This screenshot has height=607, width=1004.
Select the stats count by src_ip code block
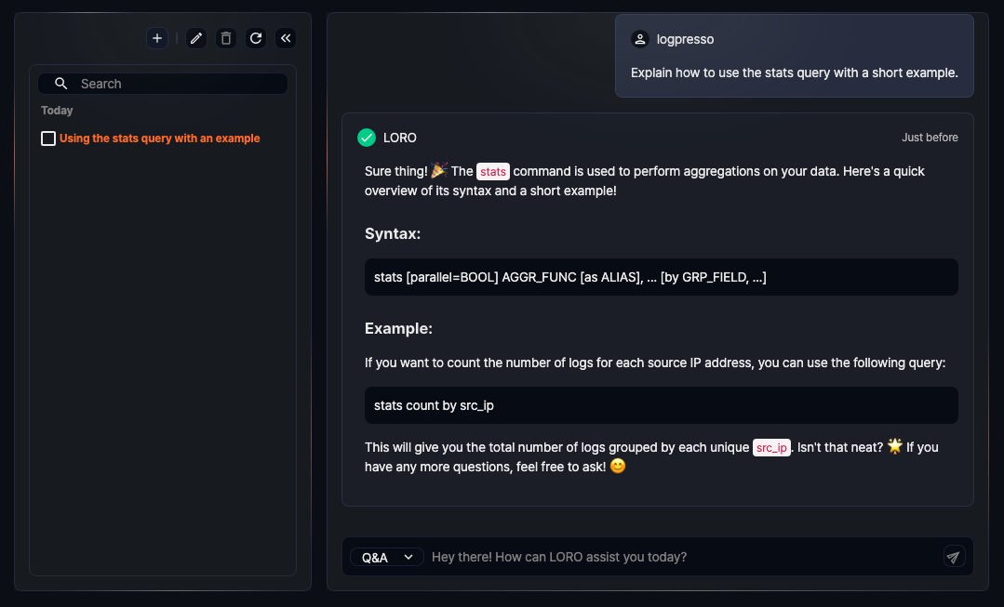[x=661, y=404]
